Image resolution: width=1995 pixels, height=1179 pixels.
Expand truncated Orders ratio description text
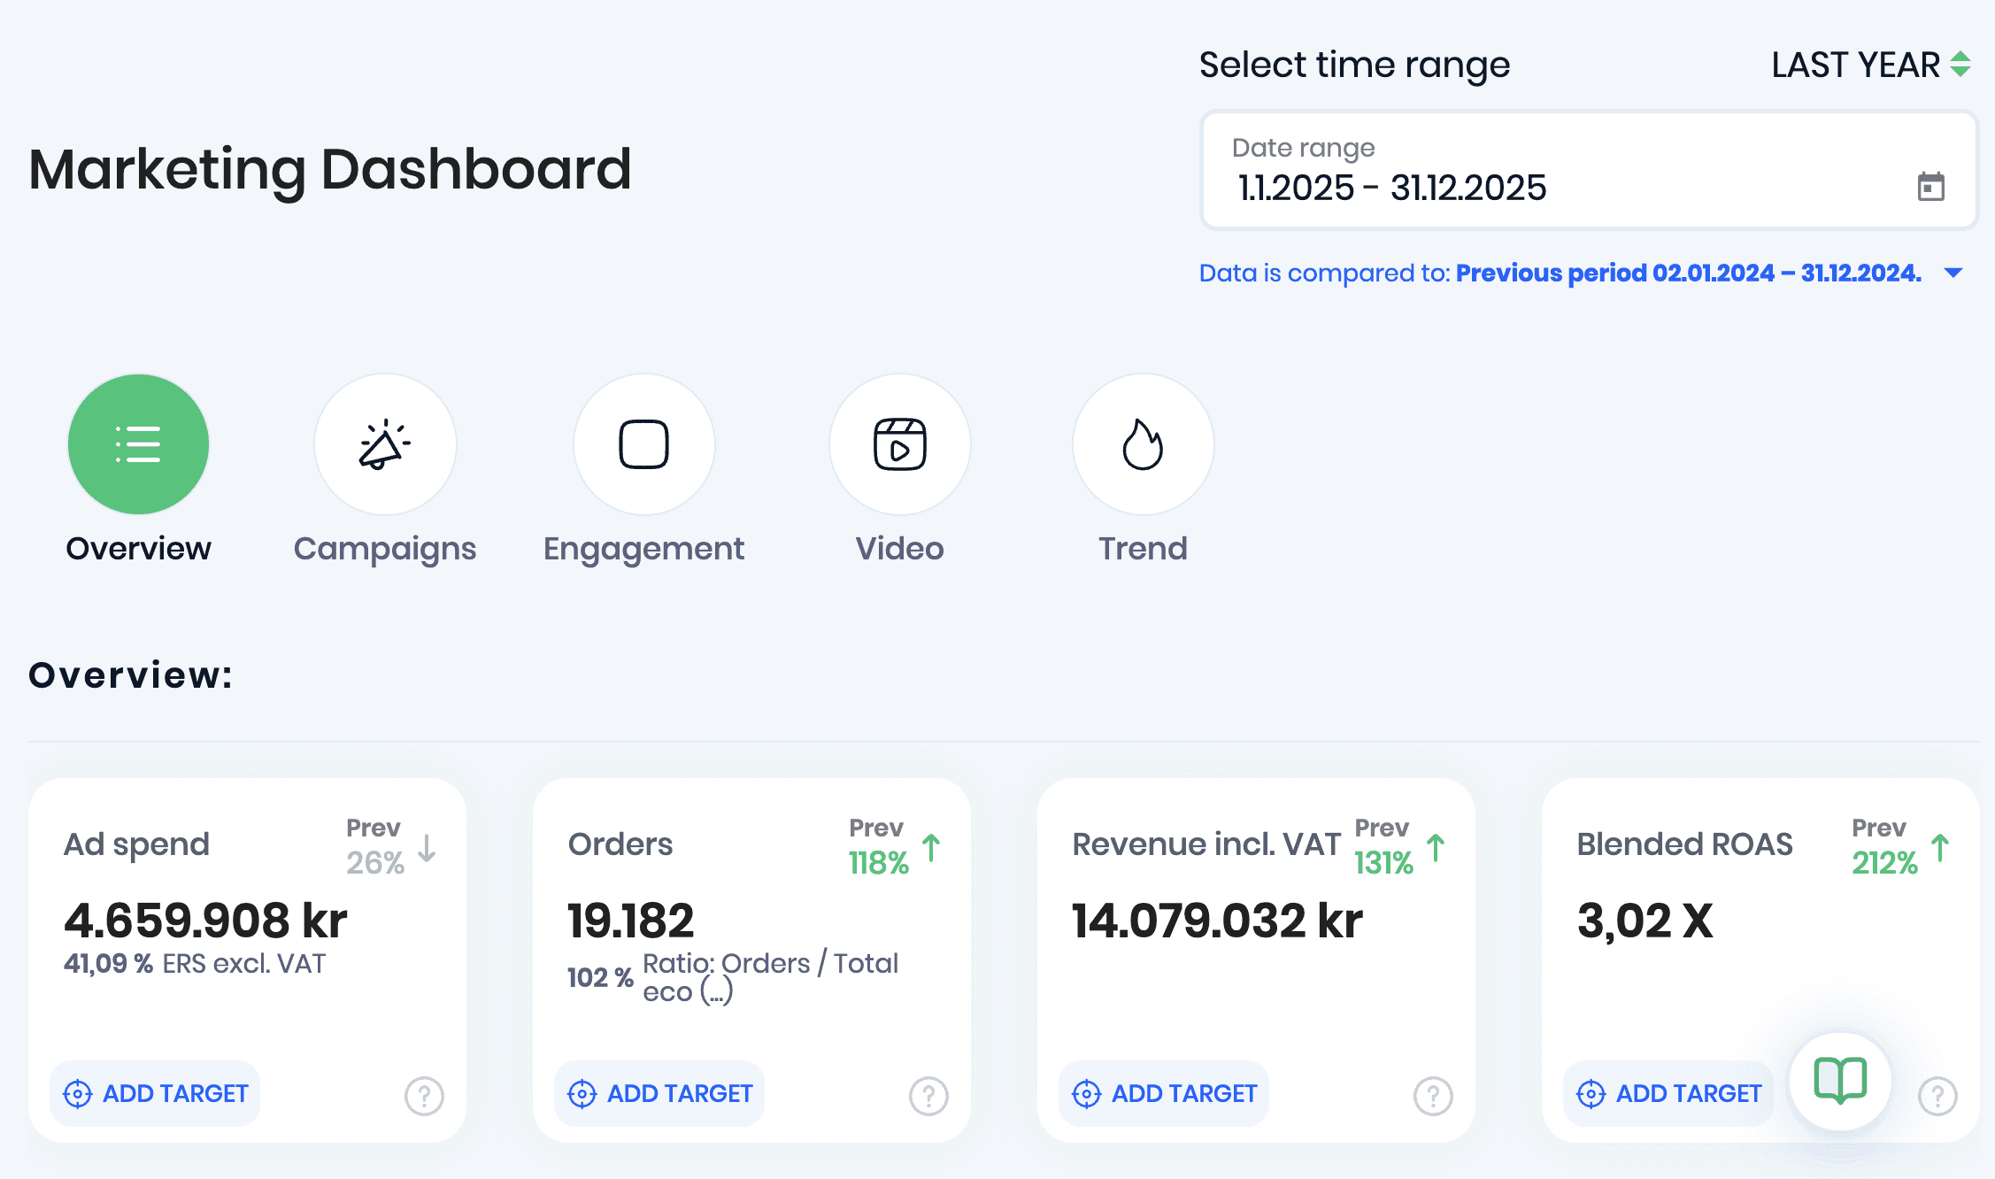tap(716, 992)
